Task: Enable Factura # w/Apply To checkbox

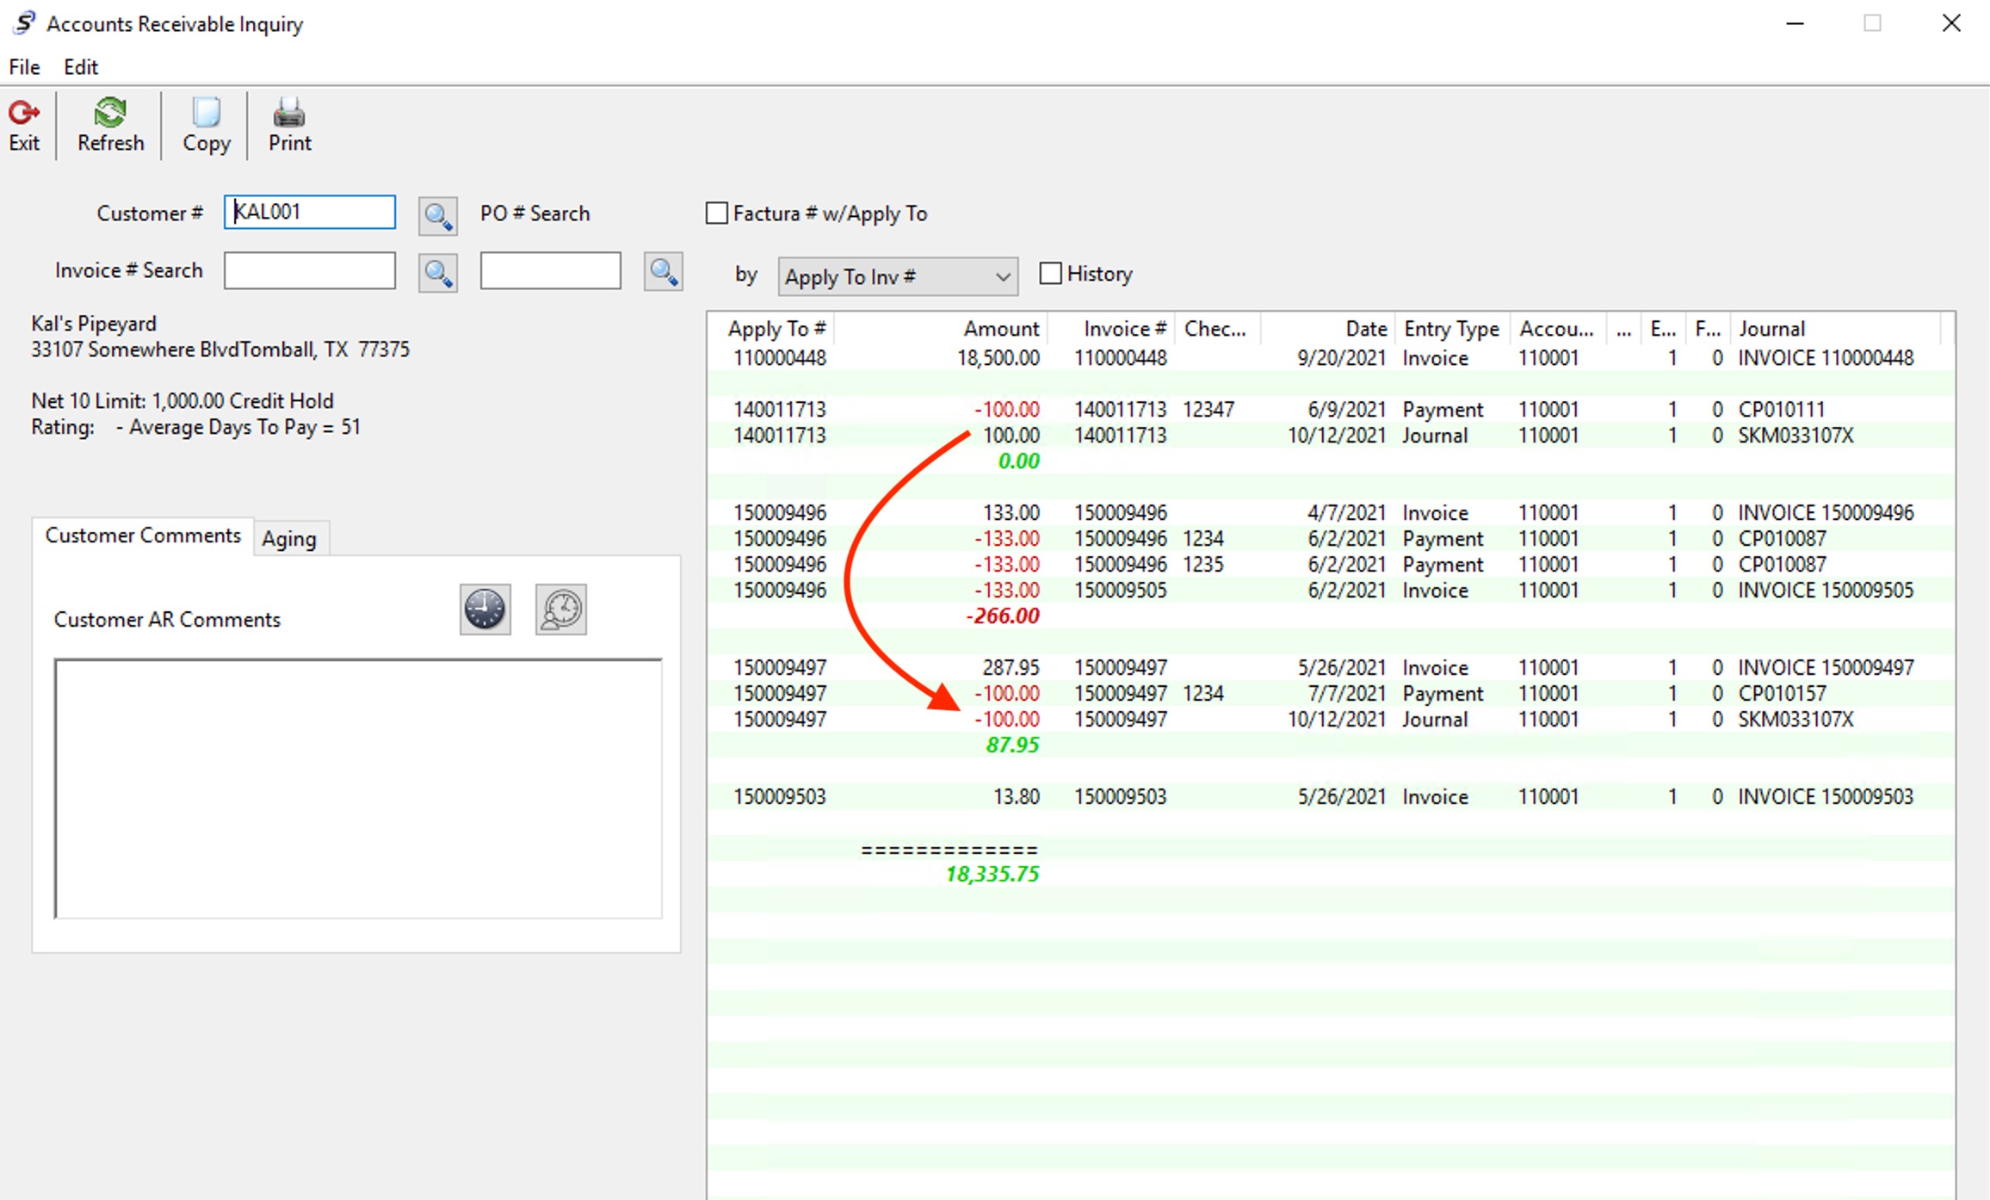Action: coord(717,213)
